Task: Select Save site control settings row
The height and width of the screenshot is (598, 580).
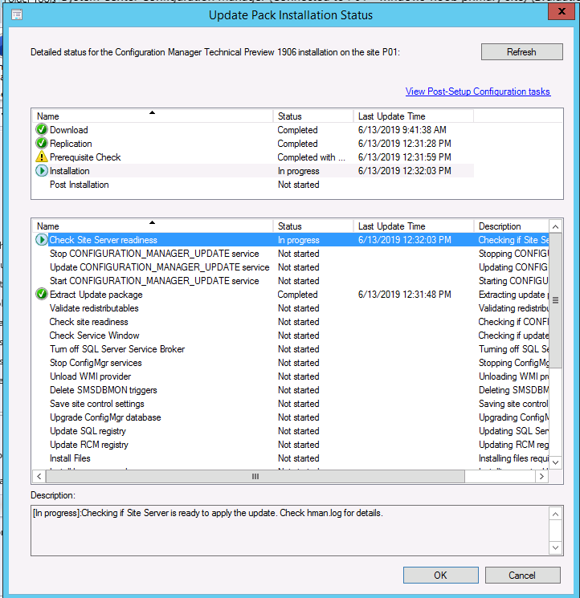Action: point(291,404)
